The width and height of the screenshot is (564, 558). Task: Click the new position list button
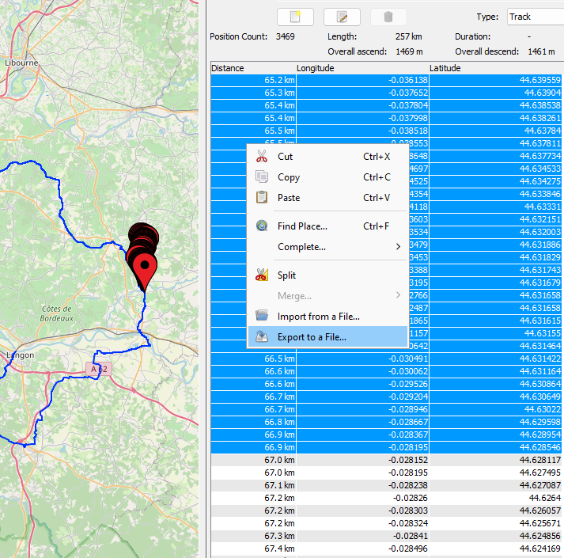coord(295,17)
